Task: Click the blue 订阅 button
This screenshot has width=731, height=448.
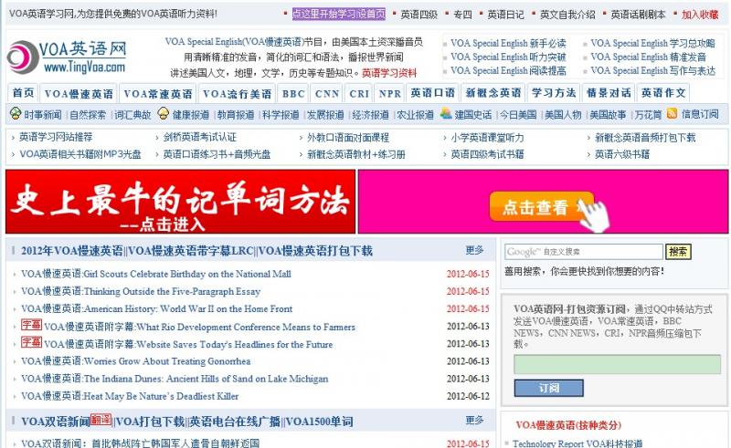Action: [x=549, y=388]
